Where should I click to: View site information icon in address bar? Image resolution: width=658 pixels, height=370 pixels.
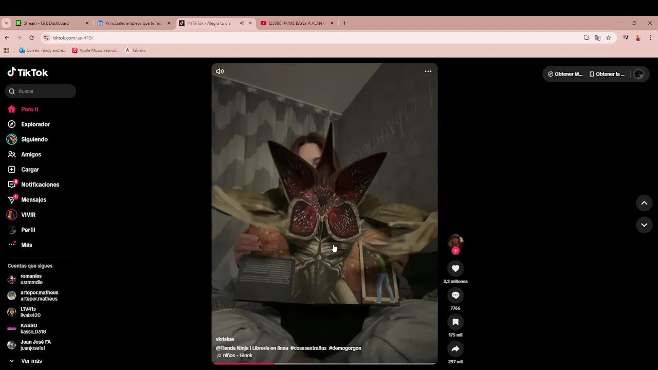(46, 38)
